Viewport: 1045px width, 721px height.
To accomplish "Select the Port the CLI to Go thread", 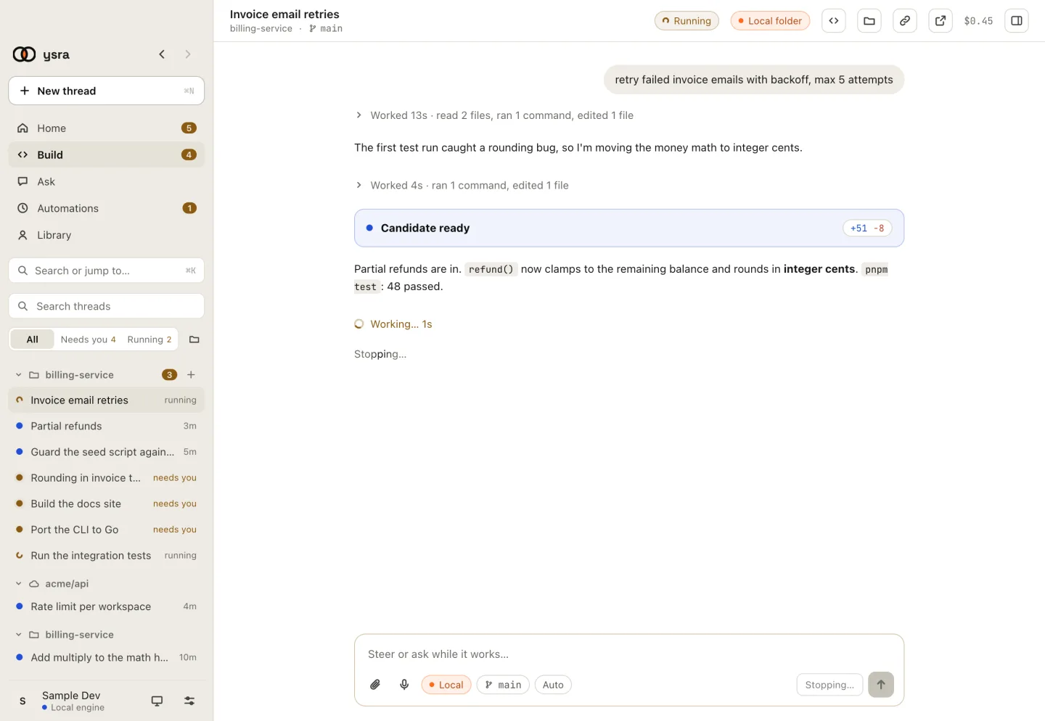I will (107, 530).
